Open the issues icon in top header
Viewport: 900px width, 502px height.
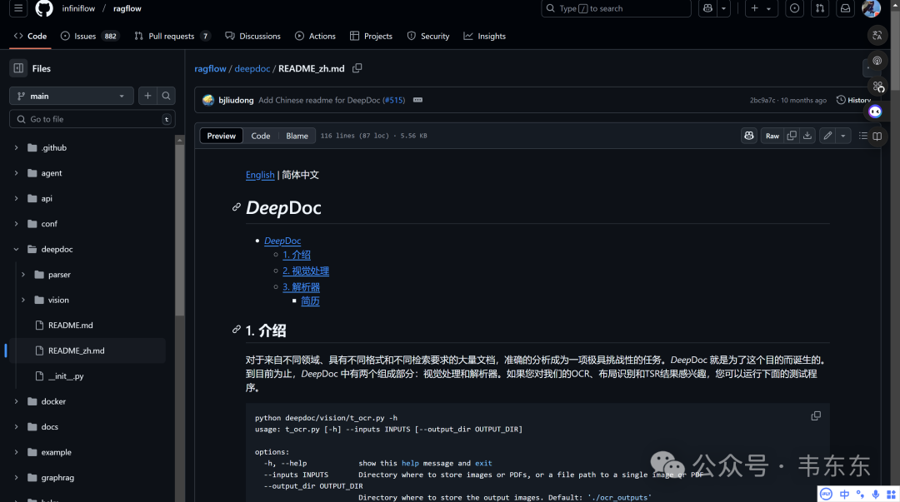click(794, 8)
